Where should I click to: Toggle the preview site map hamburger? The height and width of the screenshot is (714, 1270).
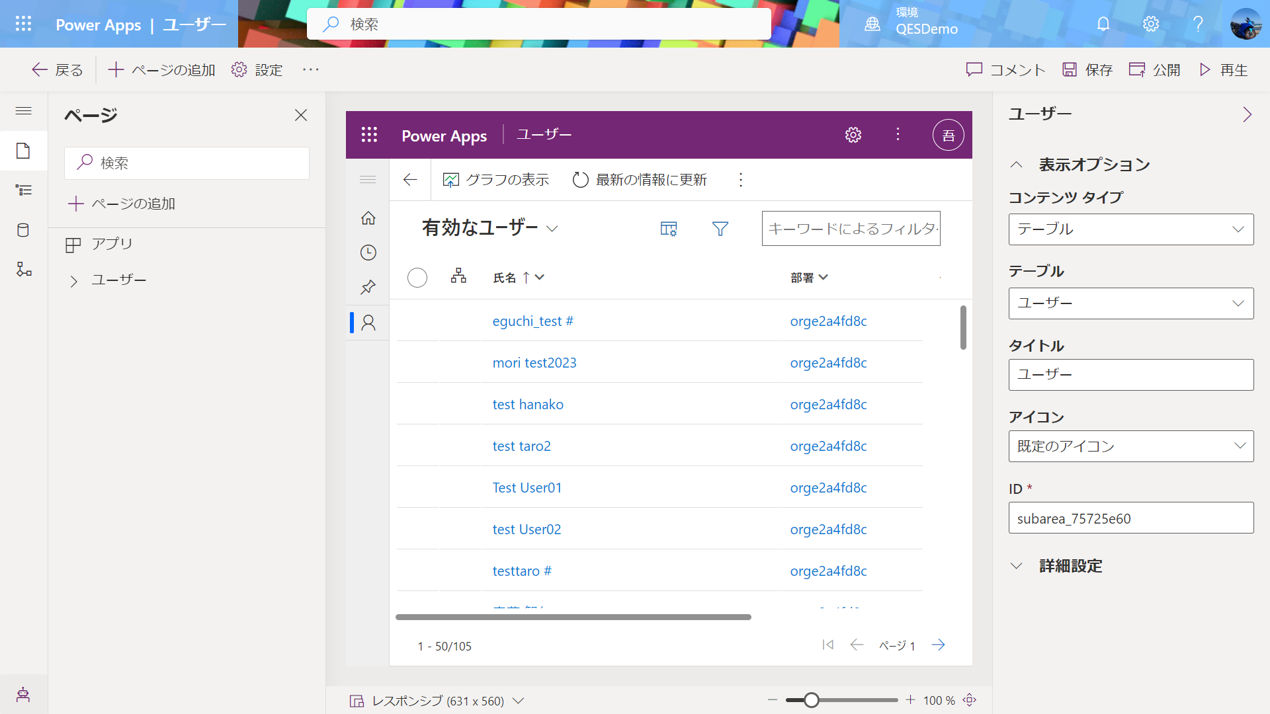pyautogui.click(x=368, y=180)
